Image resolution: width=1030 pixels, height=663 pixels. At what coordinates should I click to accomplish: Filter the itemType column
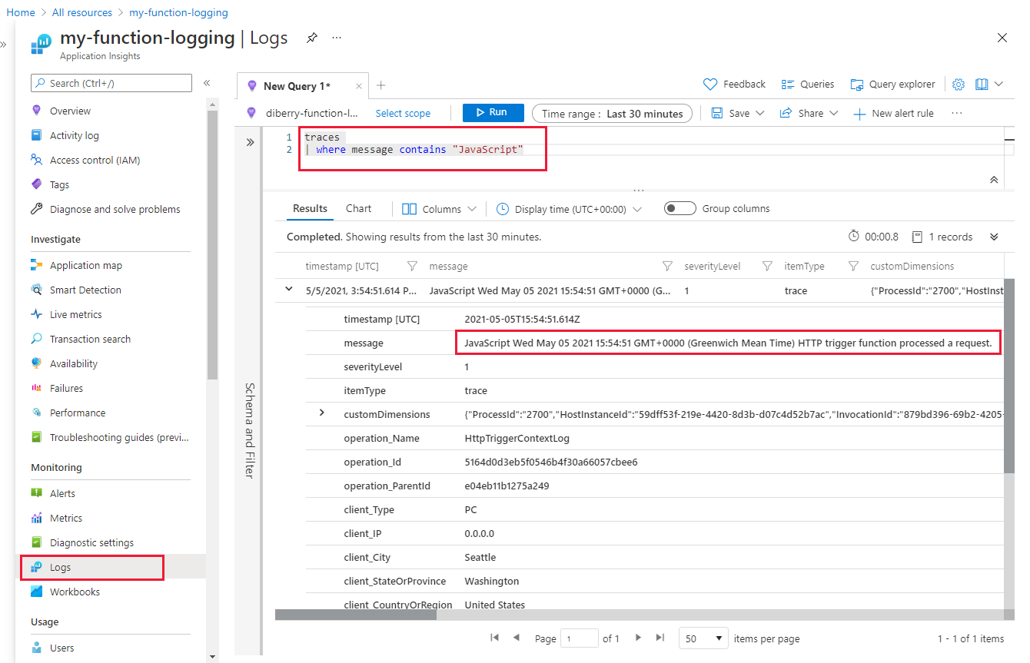(x=853, y=266)
